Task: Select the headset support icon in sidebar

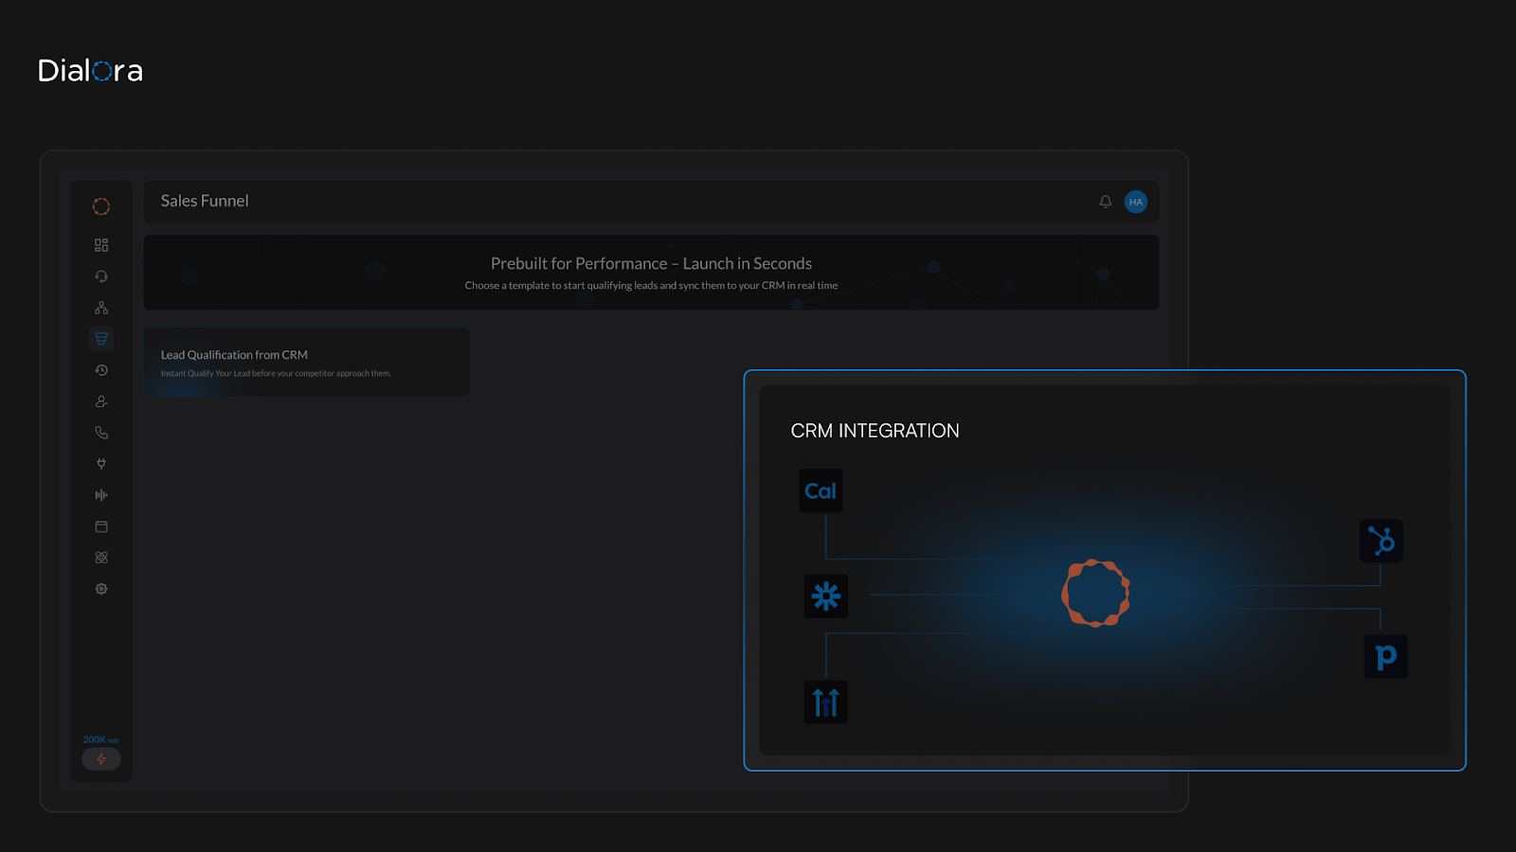Action: click(101, 275)
